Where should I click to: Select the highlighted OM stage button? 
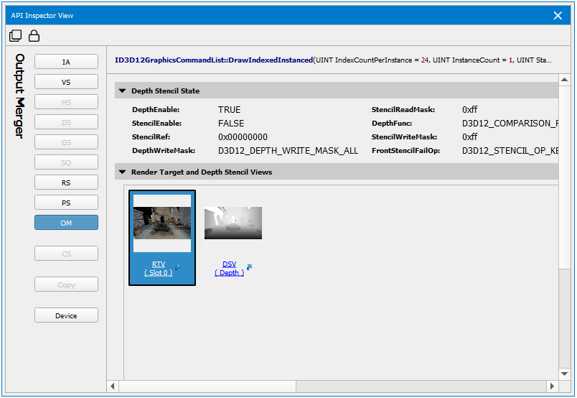click(x=66, y=223)
